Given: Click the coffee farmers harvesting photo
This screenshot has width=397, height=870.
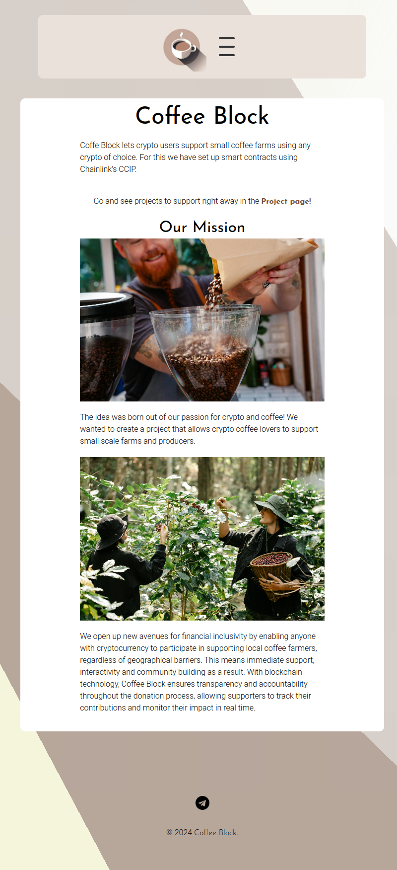Looking at the screenshot, I should (x=202, y=539).
